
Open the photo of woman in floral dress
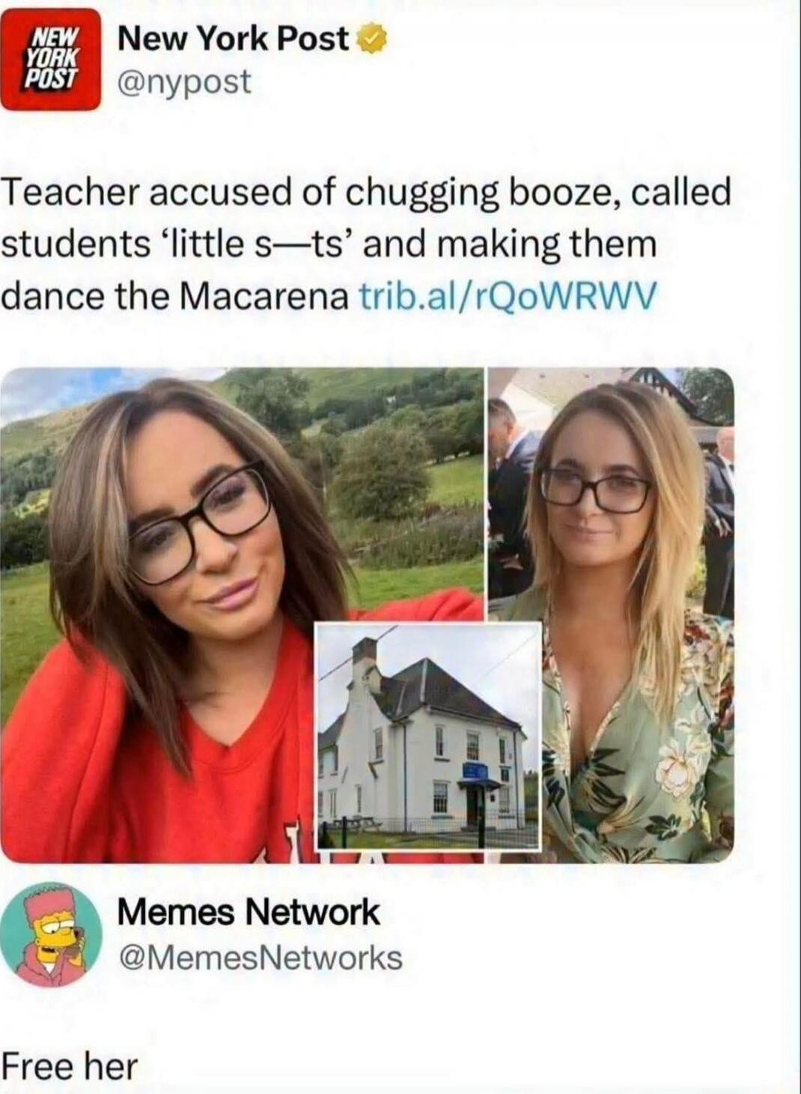(x=612, y=614)
